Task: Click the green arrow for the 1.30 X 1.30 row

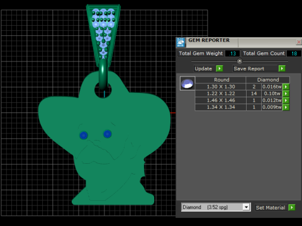Action: tap(286, 87)
